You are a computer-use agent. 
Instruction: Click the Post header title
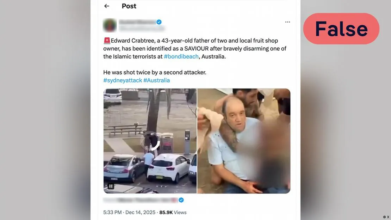pos(129,6)
